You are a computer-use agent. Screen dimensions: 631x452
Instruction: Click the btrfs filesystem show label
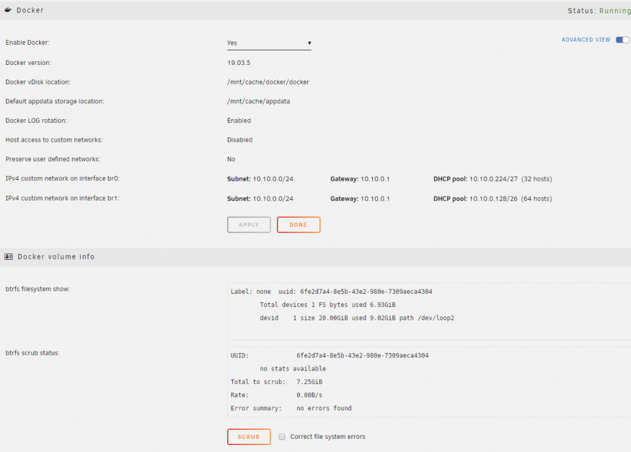(37, 289)
